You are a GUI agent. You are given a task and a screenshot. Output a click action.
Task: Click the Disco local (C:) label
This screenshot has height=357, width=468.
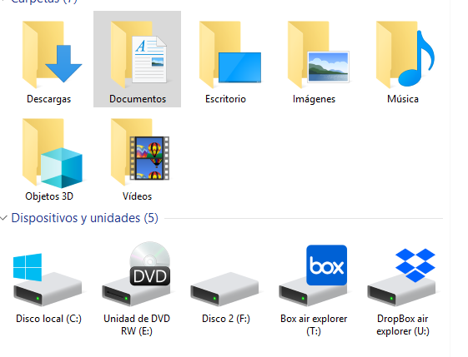click(x=48, y=319)
